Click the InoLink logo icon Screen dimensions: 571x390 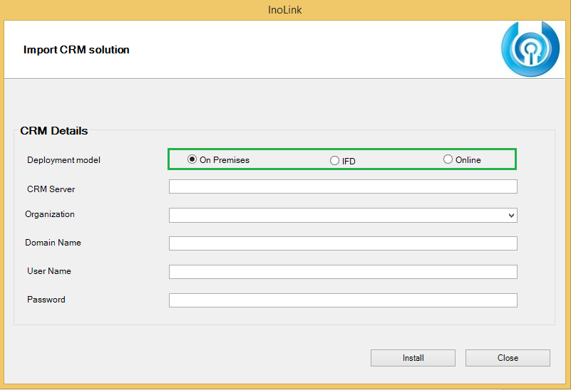[x=530, y=49]
